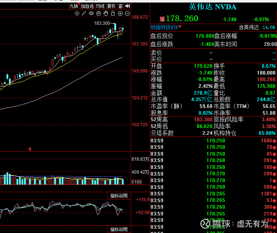Select the drawing pen tool
The image size is (277, 233).
(x=84, y=13)
